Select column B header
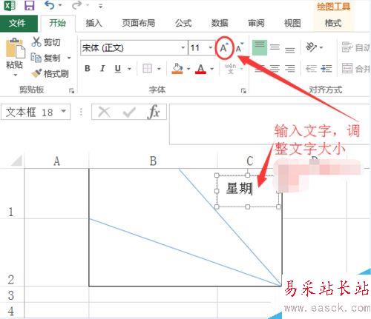 (153, 161)
